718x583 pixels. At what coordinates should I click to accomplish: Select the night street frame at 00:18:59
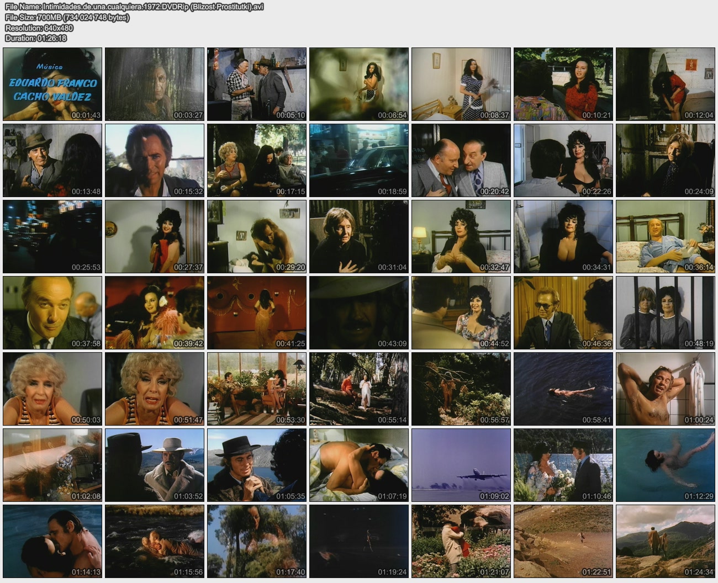tap(359, 160)
